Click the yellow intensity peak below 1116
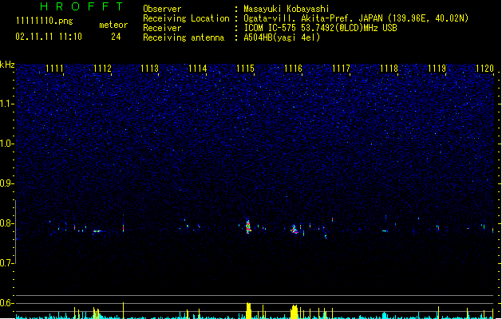 [x=294, y=312]
